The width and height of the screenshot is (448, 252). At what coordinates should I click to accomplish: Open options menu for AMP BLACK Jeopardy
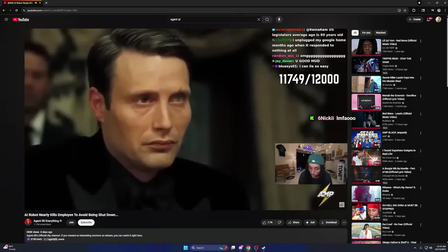(420, 133)
